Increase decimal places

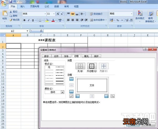pos(127,20)
